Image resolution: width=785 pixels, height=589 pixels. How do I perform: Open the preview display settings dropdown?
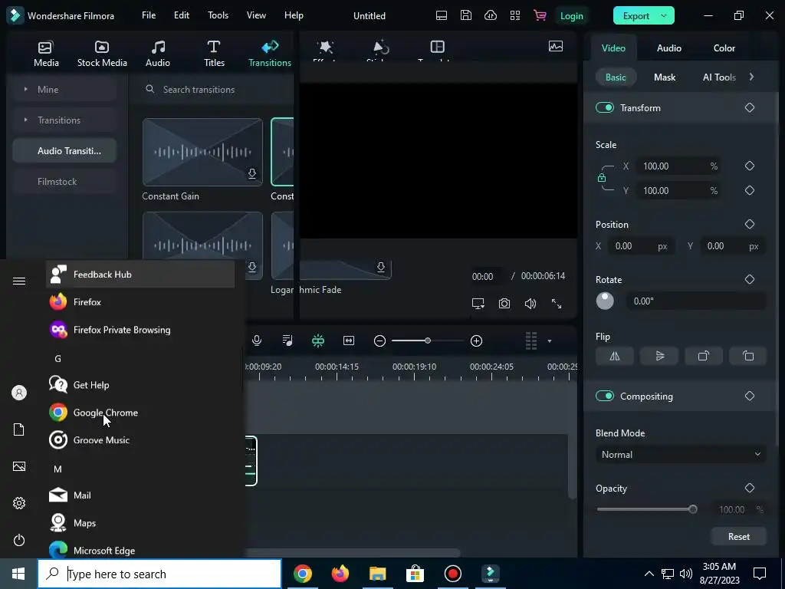[478, 304]
